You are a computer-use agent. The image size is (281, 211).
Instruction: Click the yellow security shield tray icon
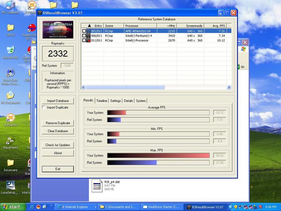(236, 207)
